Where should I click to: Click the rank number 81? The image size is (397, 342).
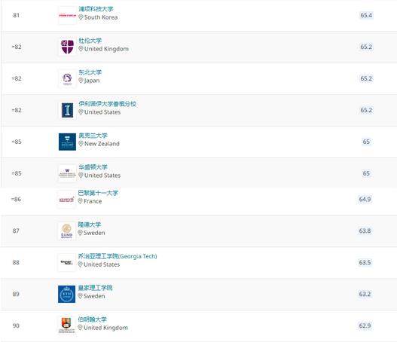[x=17, y=15]
